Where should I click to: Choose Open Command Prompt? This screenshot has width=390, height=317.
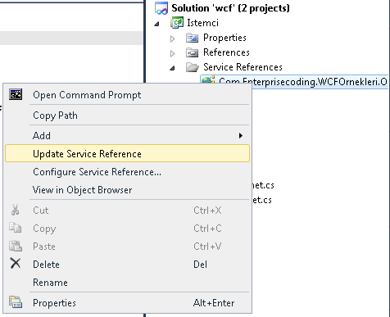[x=127, y=95]
